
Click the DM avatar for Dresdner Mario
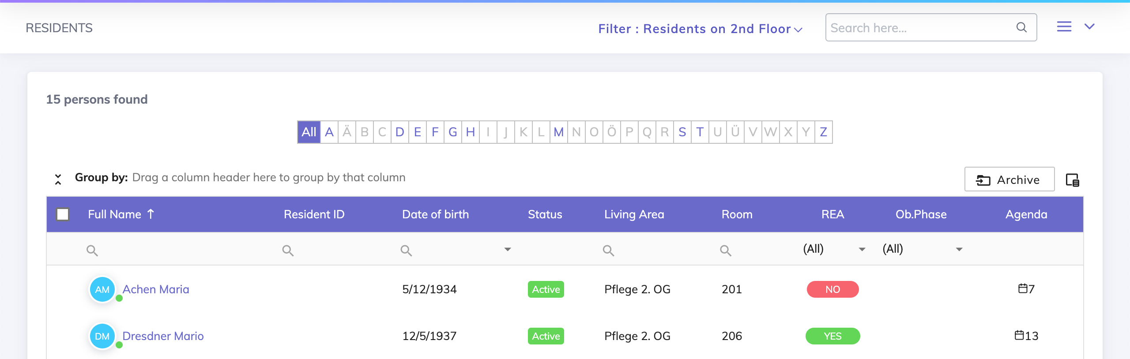102,336
